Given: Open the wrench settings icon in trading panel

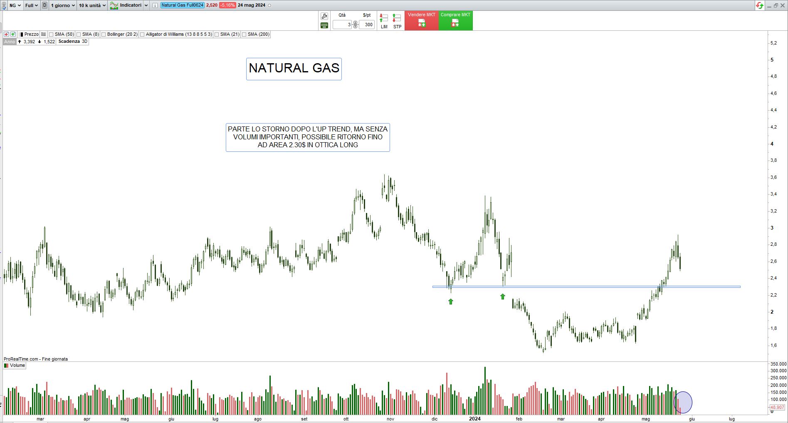Looking at the screenshot, I should pos(324,16).
